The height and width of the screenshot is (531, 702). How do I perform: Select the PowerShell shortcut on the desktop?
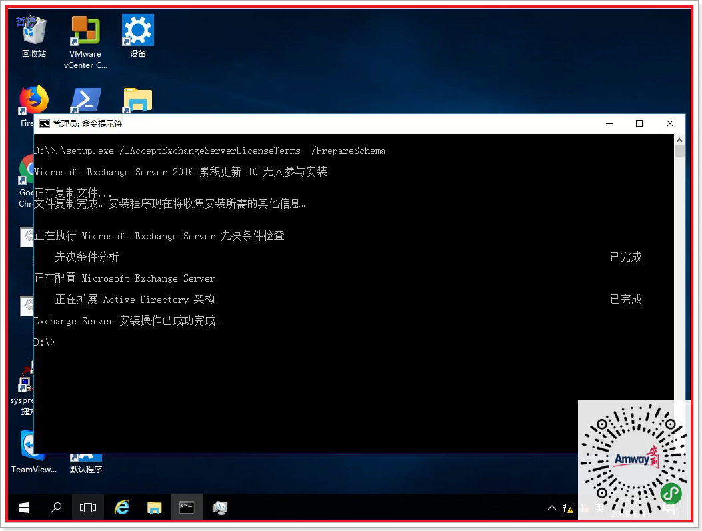coord(85,100)
